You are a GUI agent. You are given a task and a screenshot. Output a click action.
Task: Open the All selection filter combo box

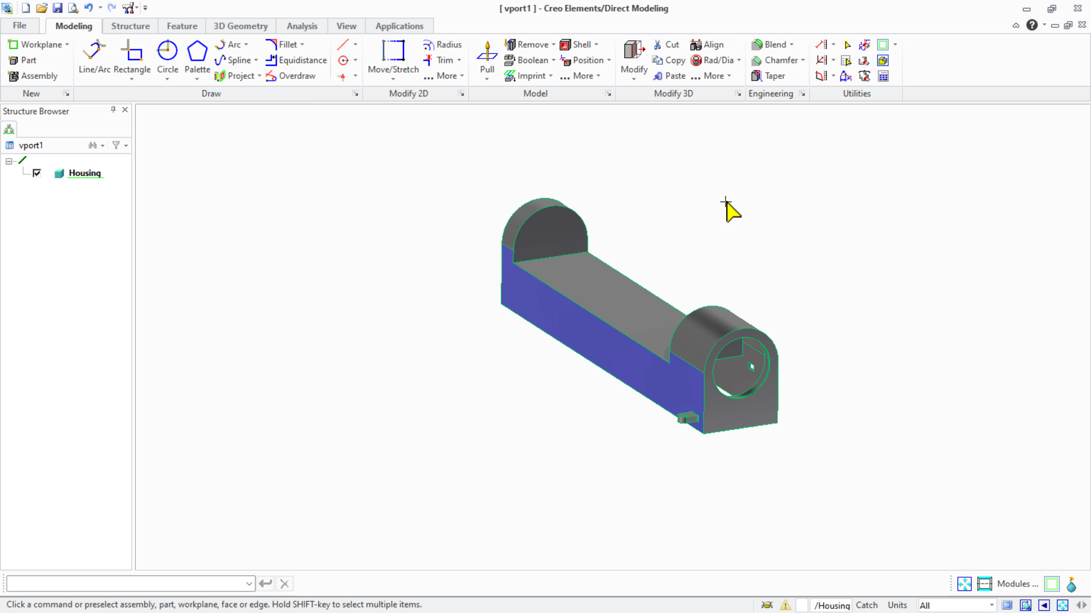pos(956,606)
